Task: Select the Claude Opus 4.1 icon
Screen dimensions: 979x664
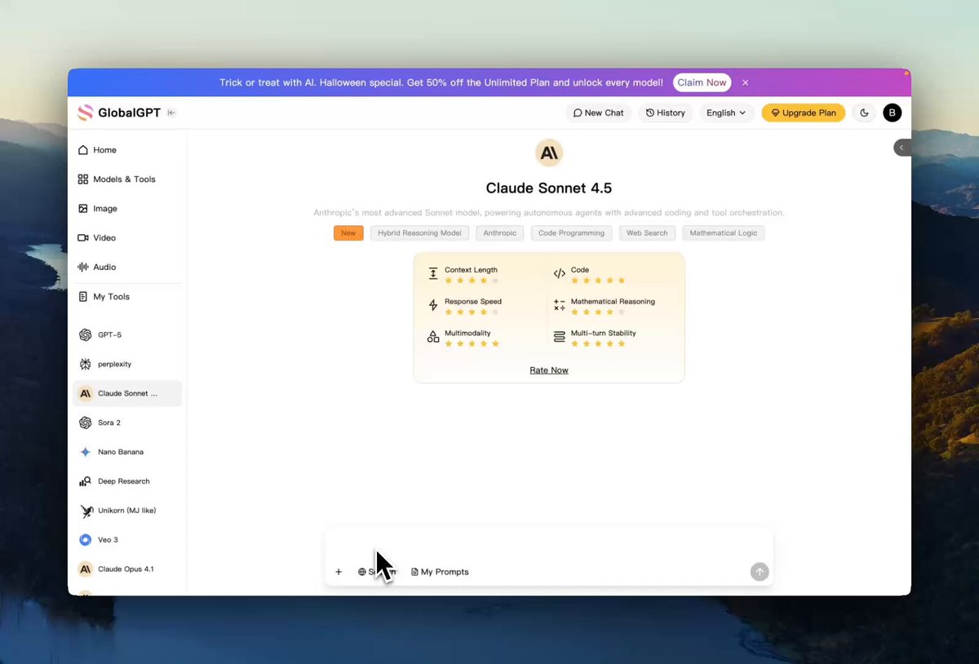Action: tap(85, 569)
